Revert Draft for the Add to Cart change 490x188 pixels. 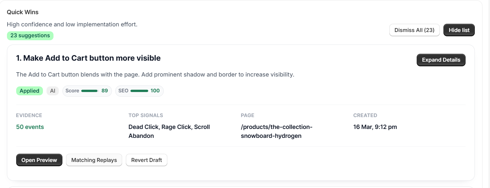click(146, 160)
